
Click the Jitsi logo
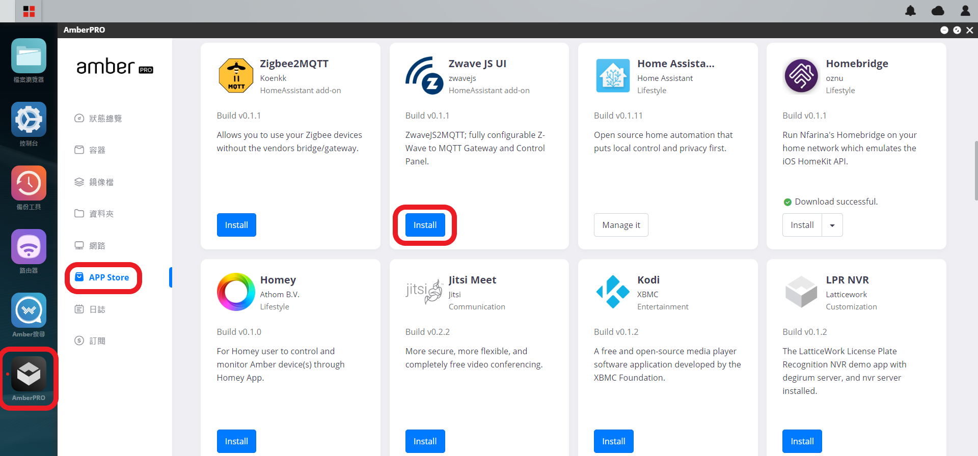(424, 291)
